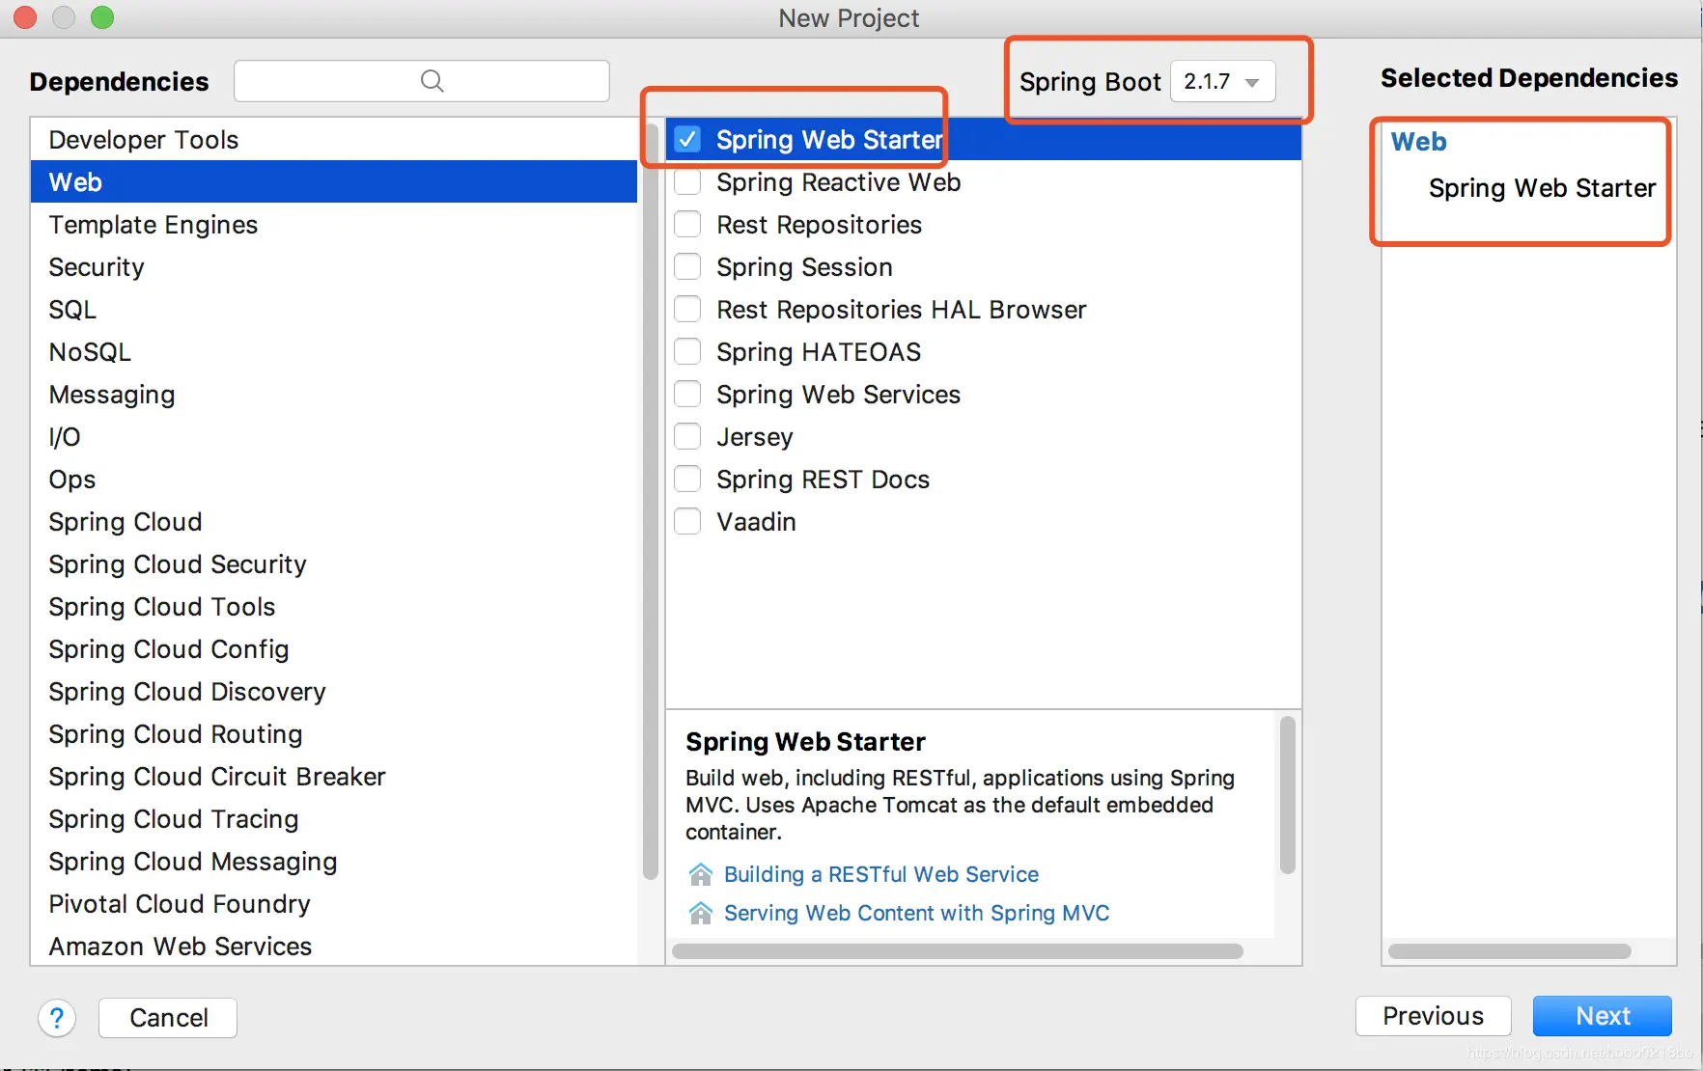Uncheck the Spring Web Starter checkbox
Image resolution: width=1703 pixels, height=1071 pixels.
(687, 140)
